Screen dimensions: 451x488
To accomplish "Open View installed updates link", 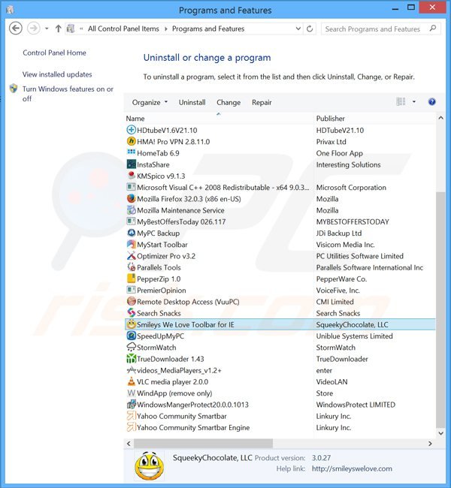I will pos(57,74).
